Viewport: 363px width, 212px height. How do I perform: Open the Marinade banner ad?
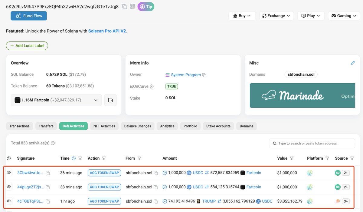[302, 95]
